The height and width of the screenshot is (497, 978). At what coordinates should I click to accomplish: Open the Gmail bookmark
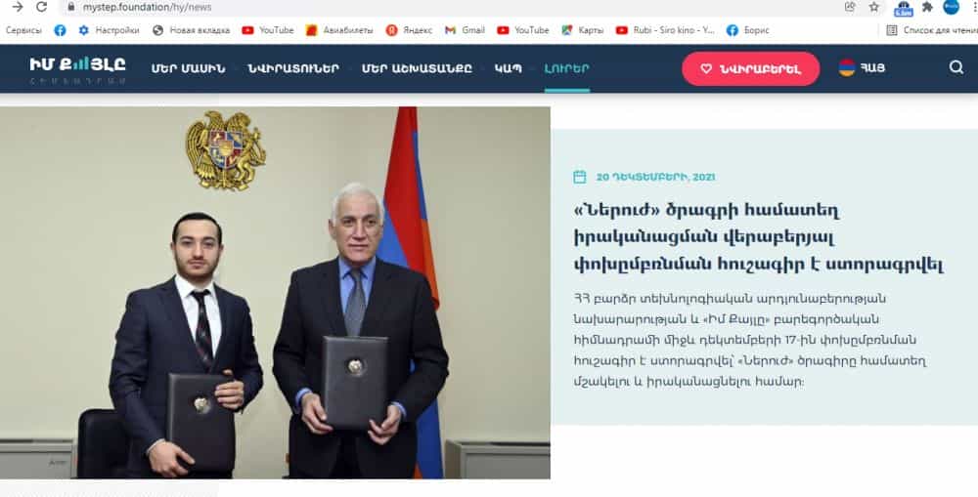tap(465, 30)
